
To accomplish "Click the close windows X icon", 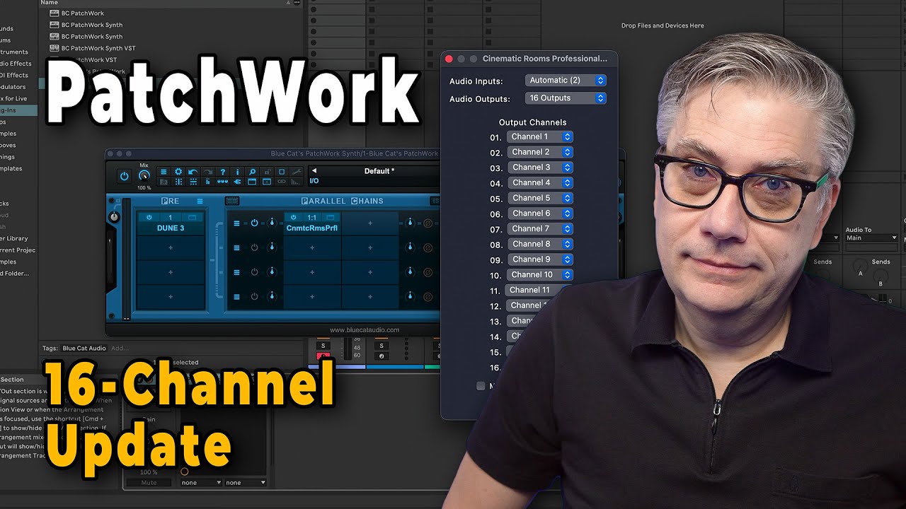I will 267,182.
